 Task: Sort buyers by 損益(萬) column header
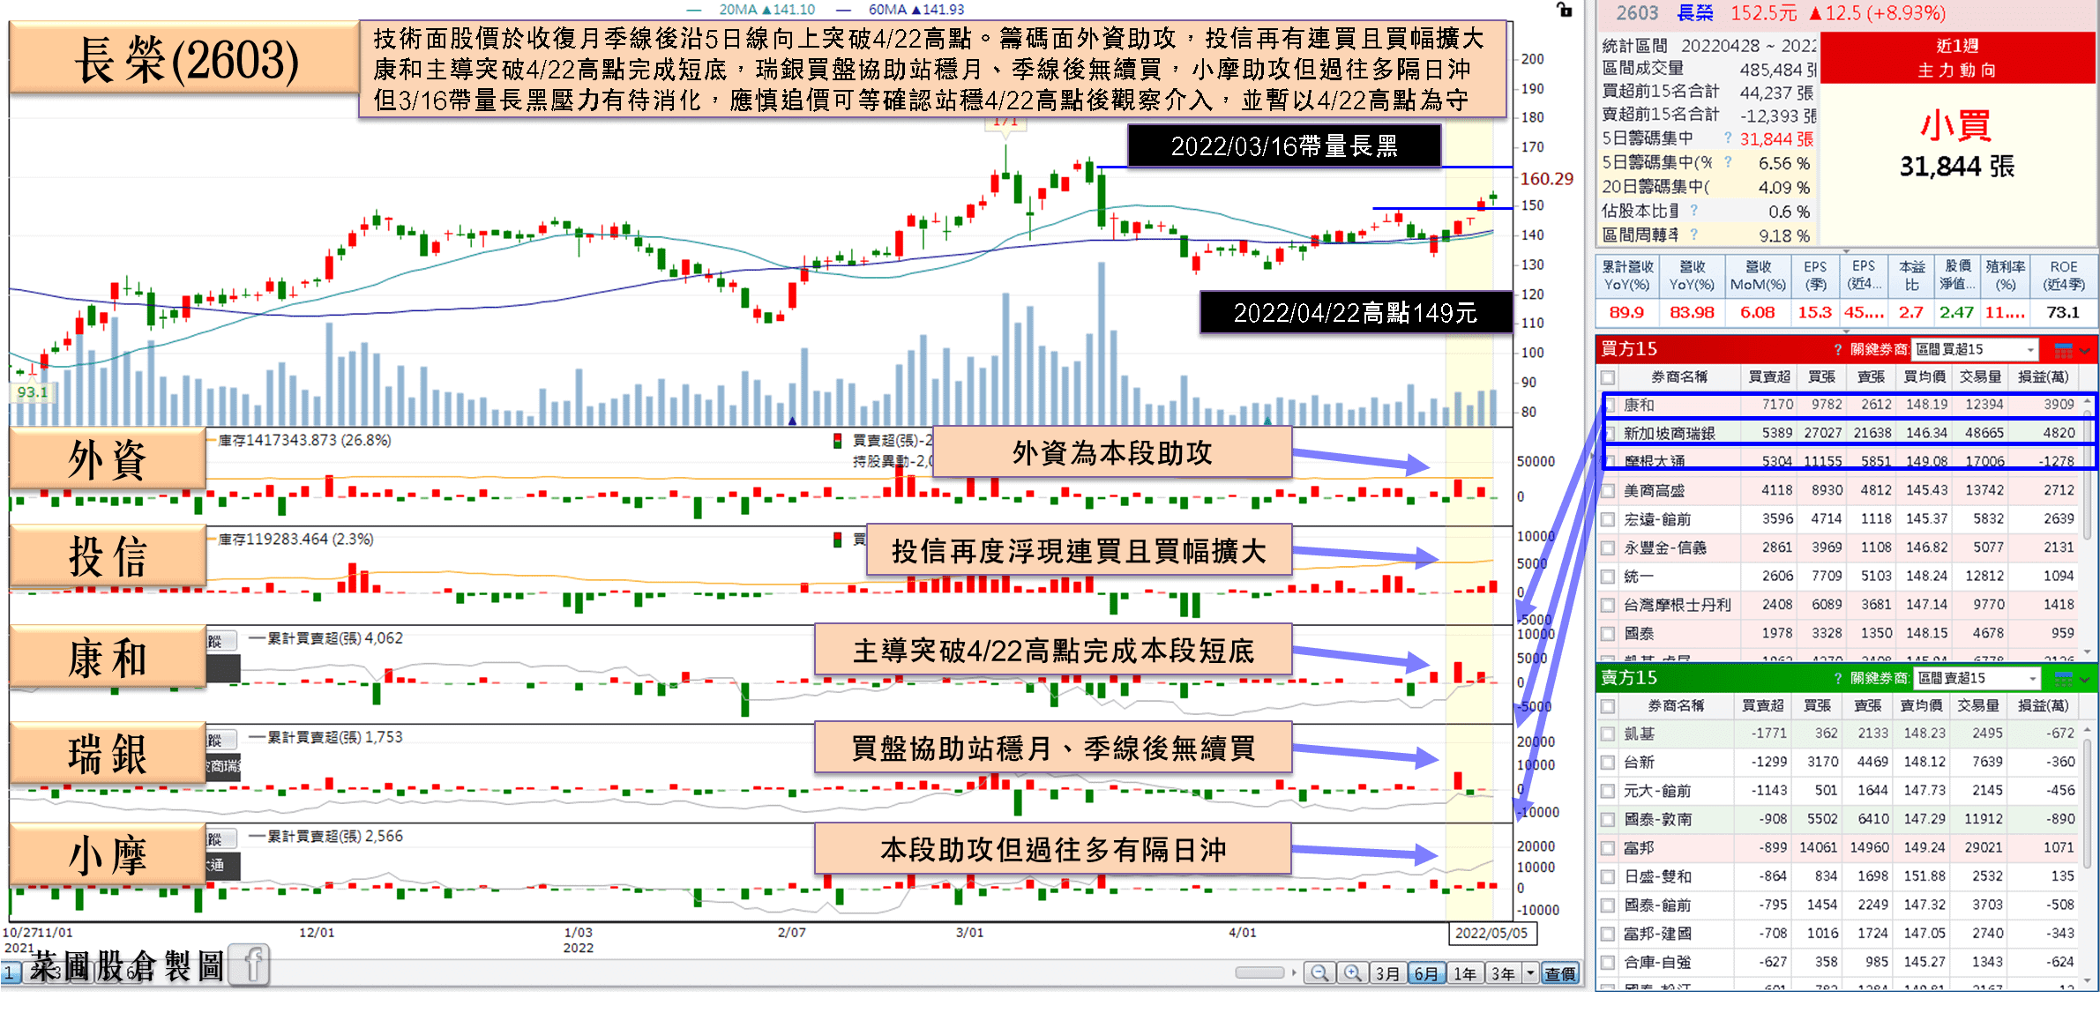[2043, 377]
